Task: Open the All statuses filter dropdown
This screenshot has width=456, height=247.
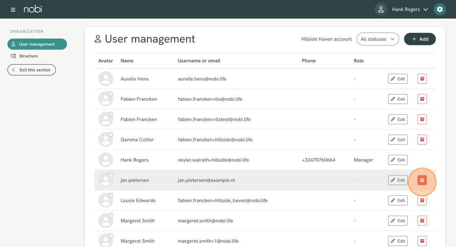Action: 377,39
